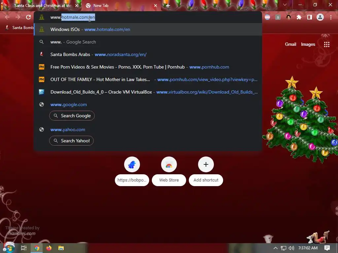Go forward with the forward arrow

[x=18, y=17]
